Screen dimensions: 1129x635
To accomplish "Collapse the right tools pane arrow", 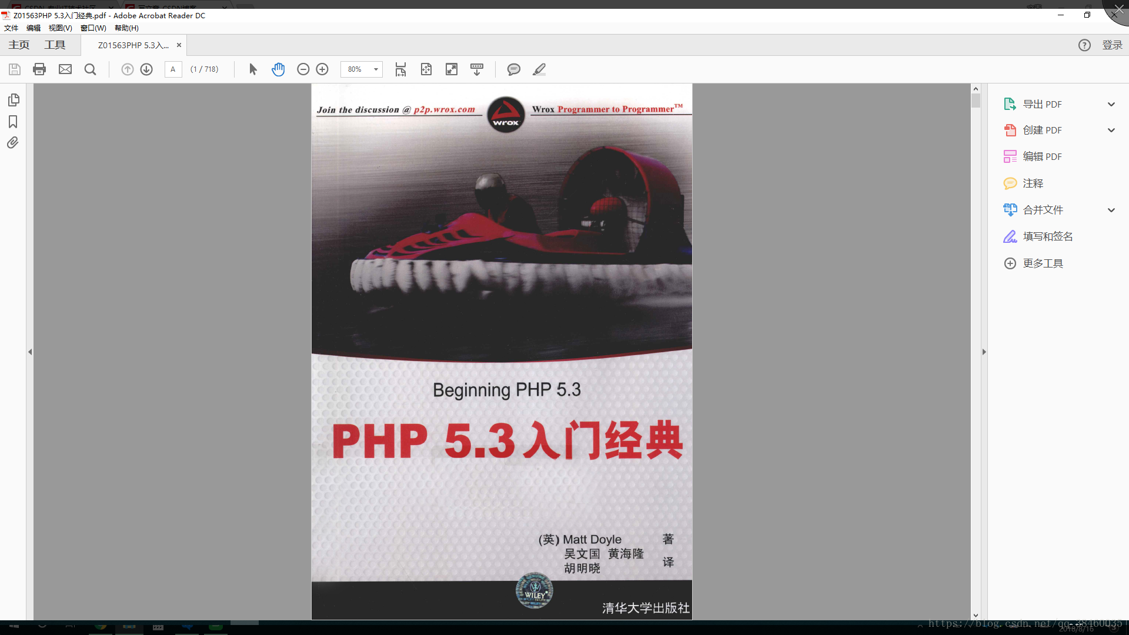I will pos(984,352).
